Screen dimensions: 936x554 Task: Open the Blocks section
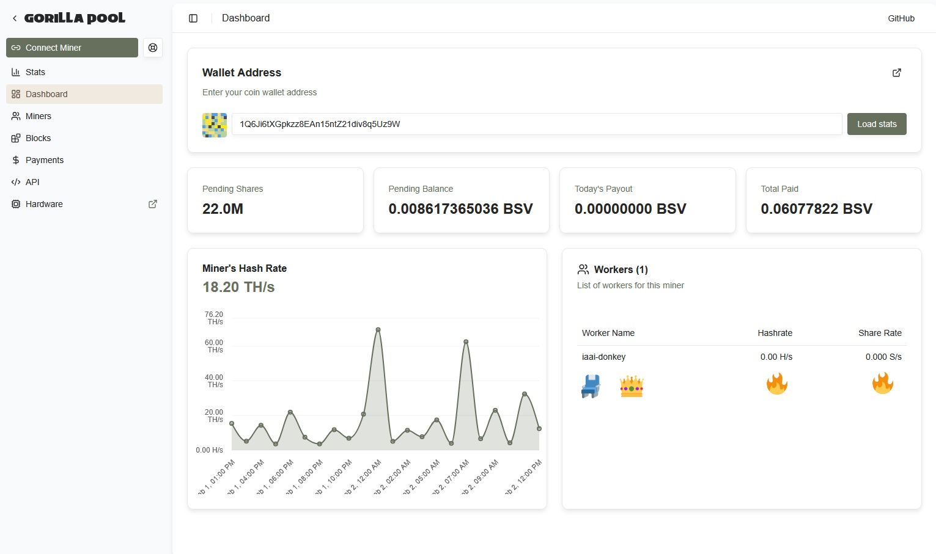tap(84, 138)
